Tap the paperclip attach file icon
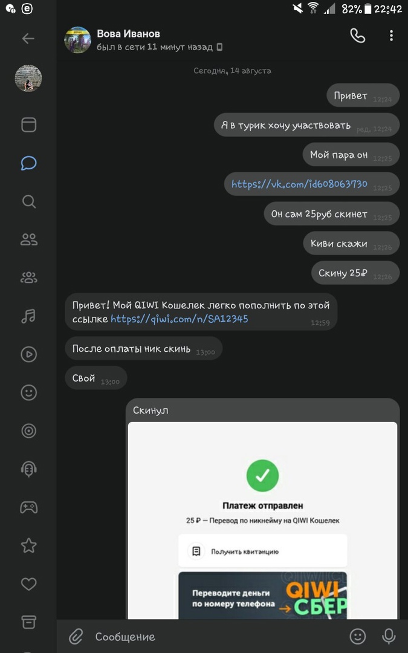Image resolution: width=408 pixels, height=653 pixels. [x=76, y=636]
